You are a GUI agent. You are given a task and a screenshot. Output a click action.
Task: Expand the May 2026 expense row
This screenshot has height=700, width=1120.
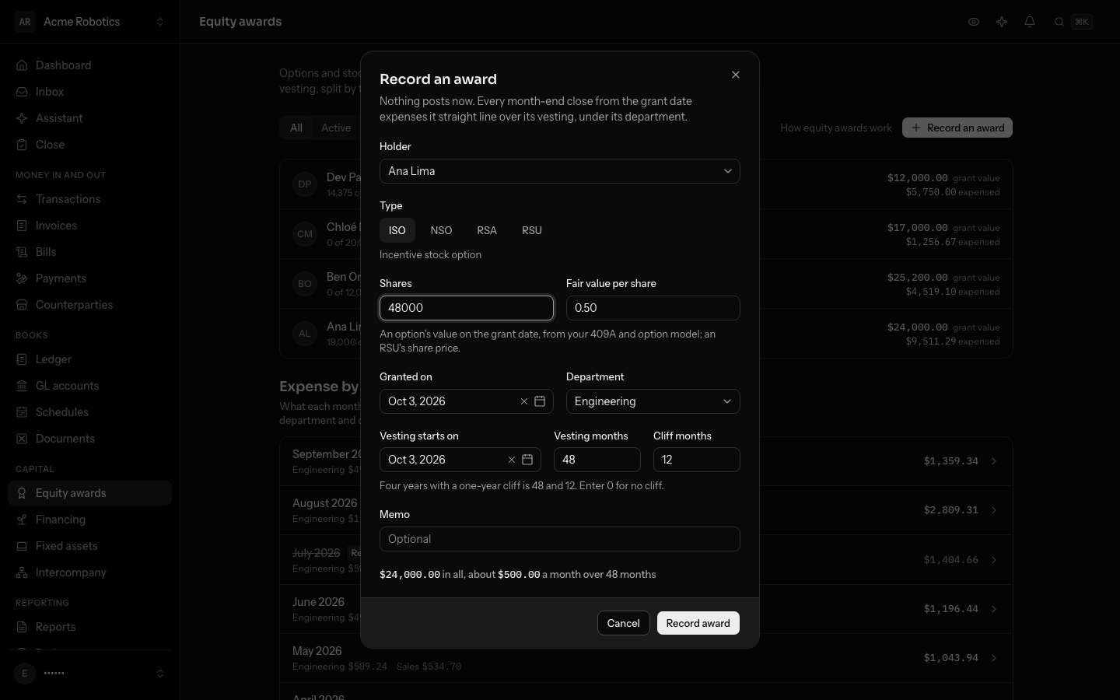[x=646, y=658]
